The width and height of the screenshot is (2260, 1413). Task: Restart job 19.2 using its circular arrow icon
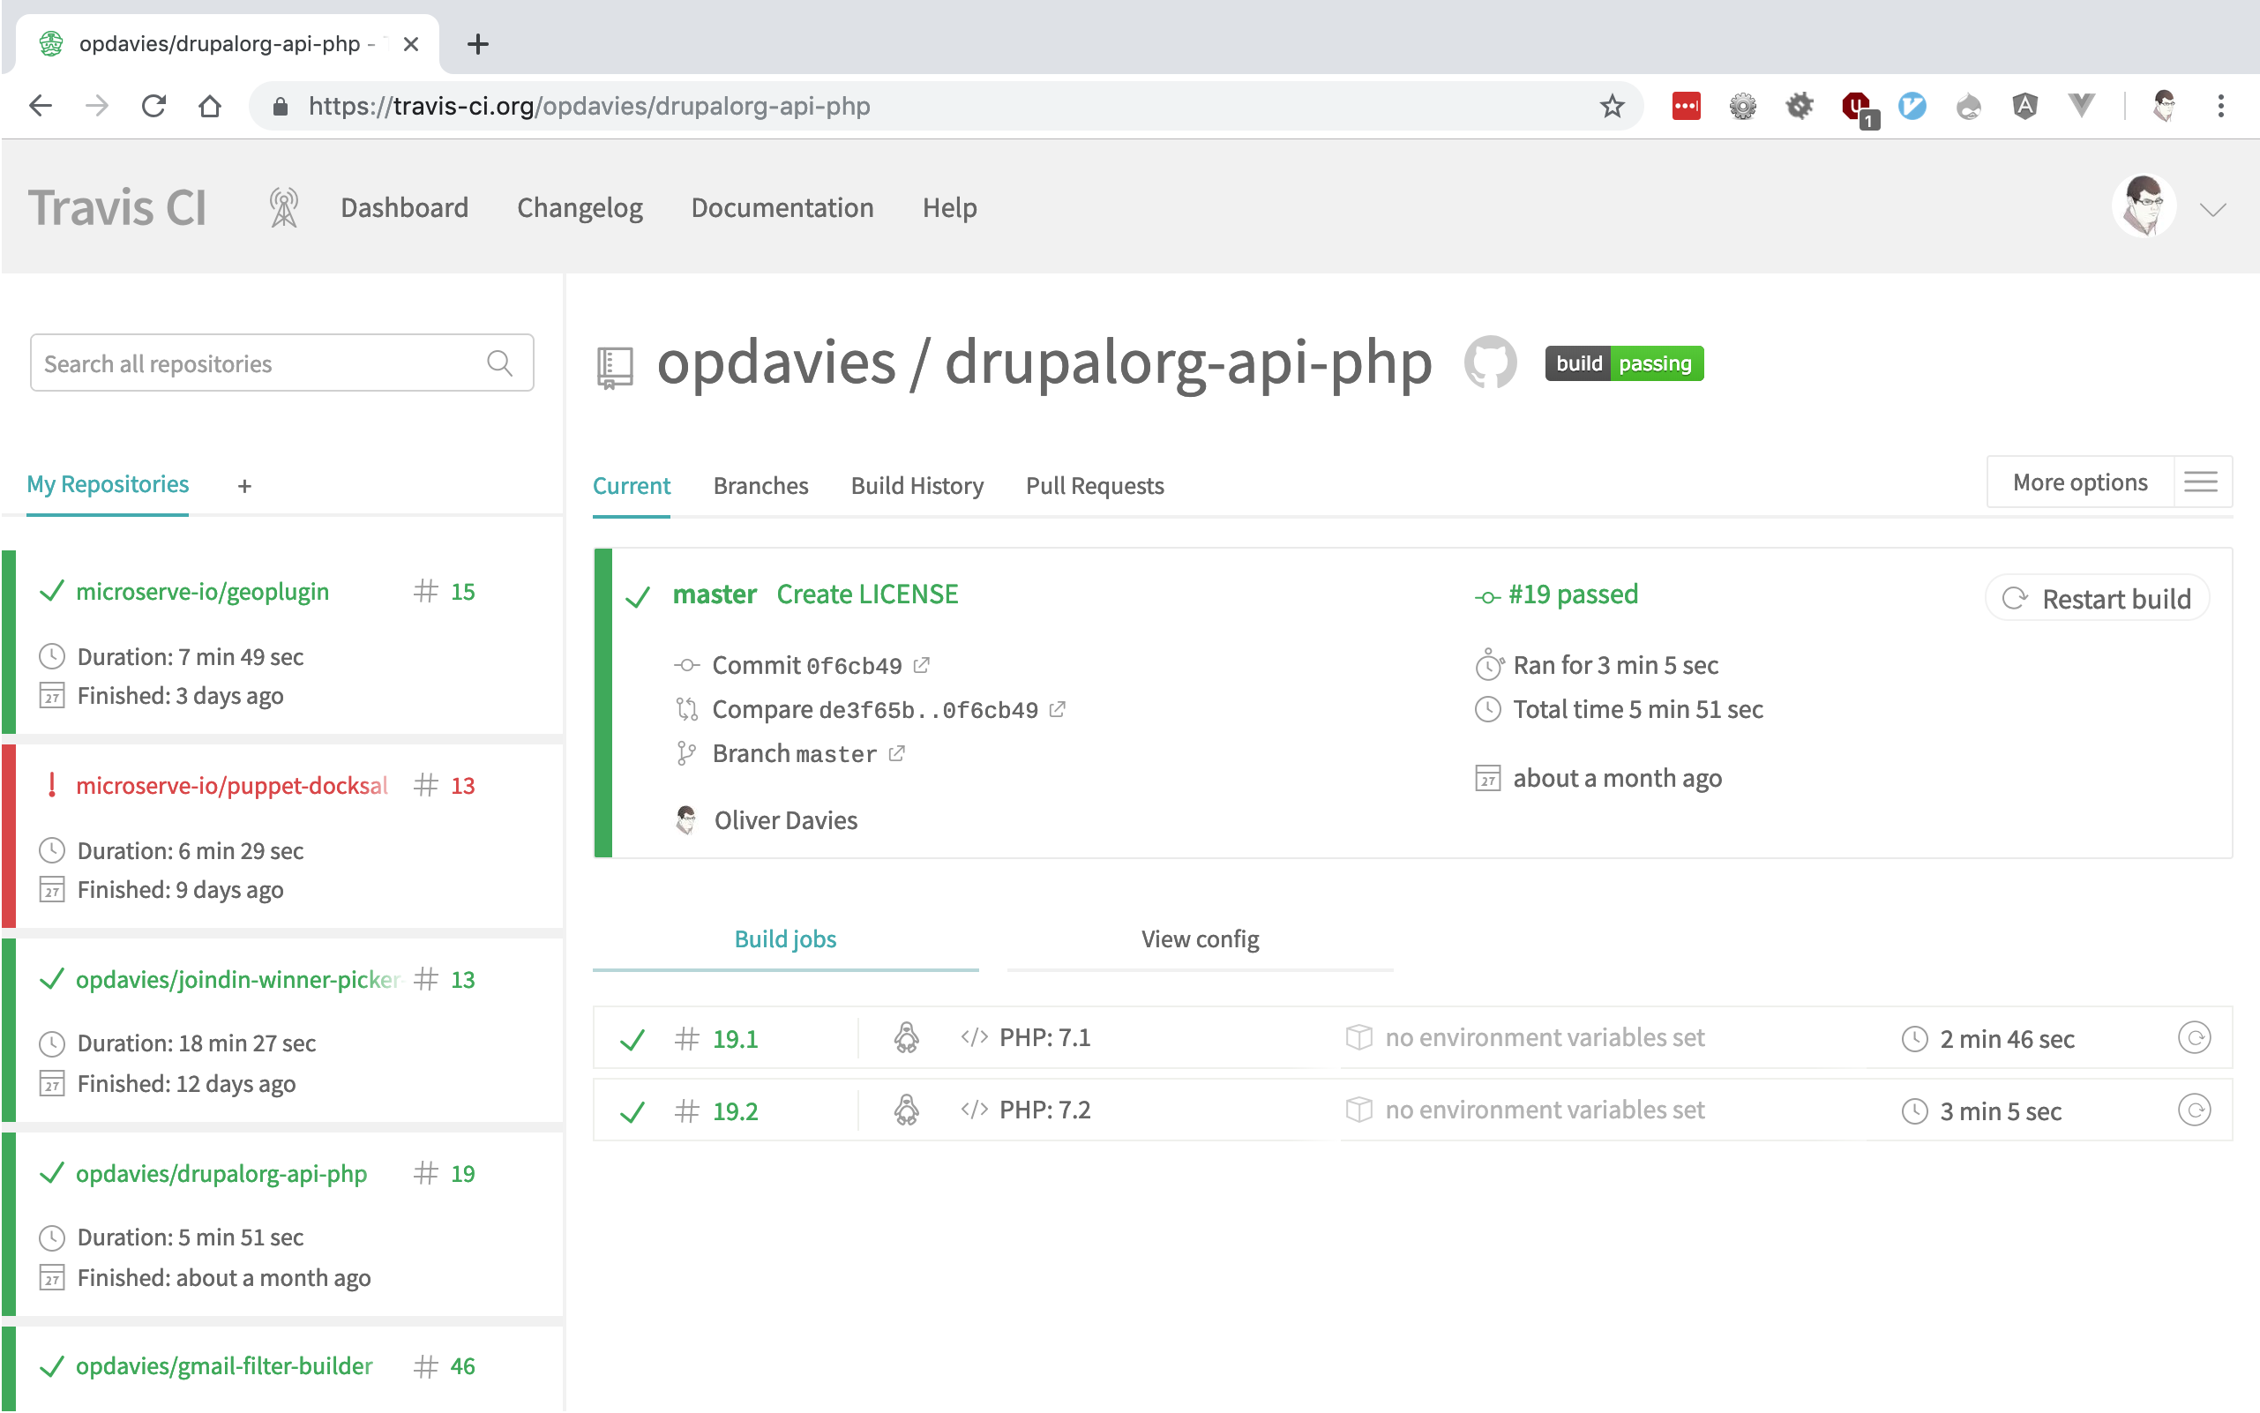pyautogui.click(x=2194, y=1110)
